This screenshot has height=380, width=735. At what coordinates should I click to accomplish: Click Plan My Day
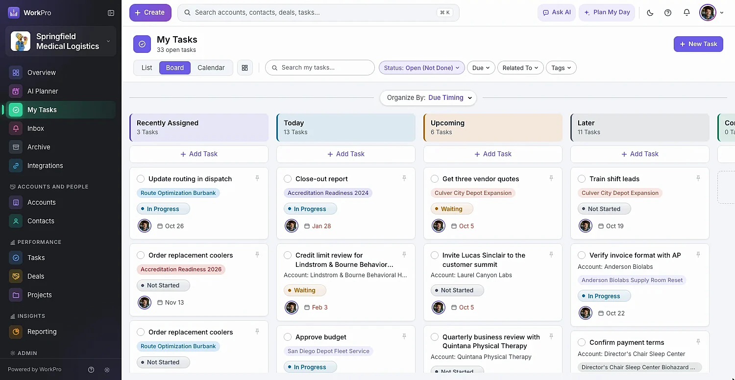[607, 13]
